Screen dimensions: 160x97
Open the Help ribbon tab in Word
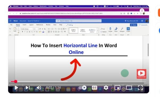61,25
